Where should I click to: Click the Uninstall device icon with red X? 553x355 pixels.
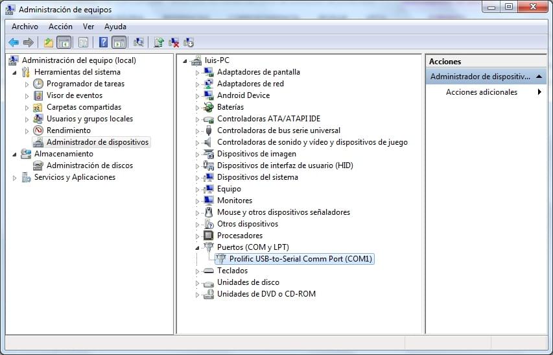point(174,42)
